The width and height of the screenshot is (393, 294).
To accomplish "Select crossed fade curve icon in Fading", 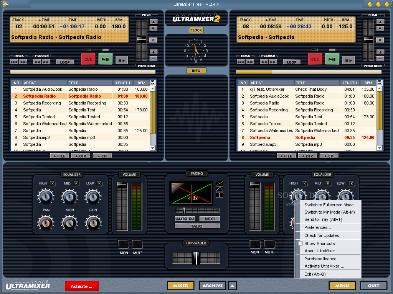I will [x=220, y=183].
